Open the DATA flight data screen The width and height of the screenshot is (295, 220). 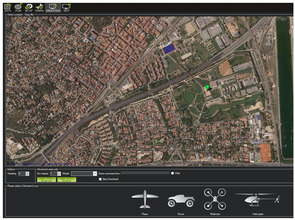coord(8,8)
